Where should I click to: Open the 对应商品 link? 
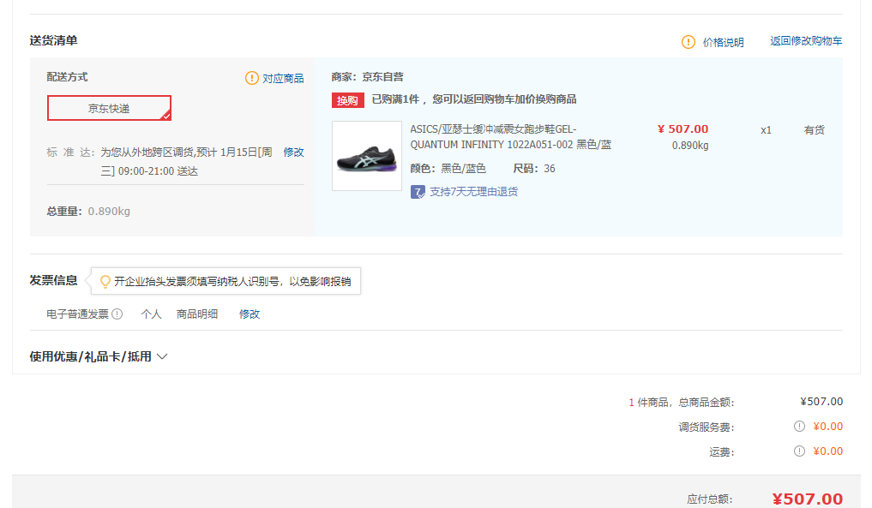(x=283, y=78)
